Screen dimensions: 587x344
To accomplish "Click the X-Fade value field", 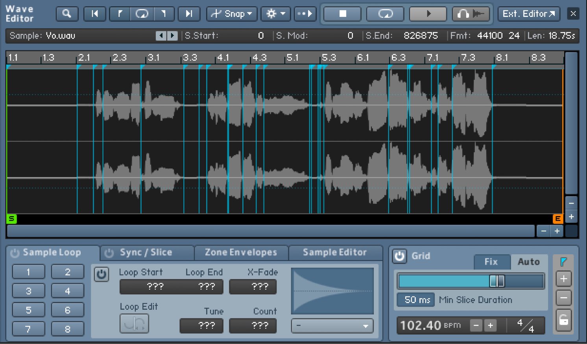I will [x=253, y=287].
